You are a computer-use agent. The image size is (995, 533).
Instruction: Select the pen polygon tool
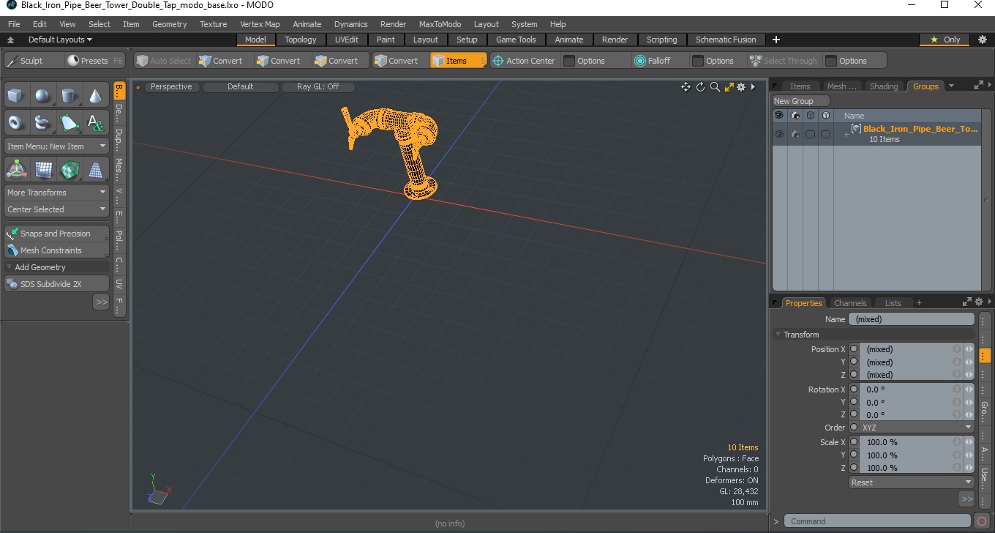tap(69, 122)
